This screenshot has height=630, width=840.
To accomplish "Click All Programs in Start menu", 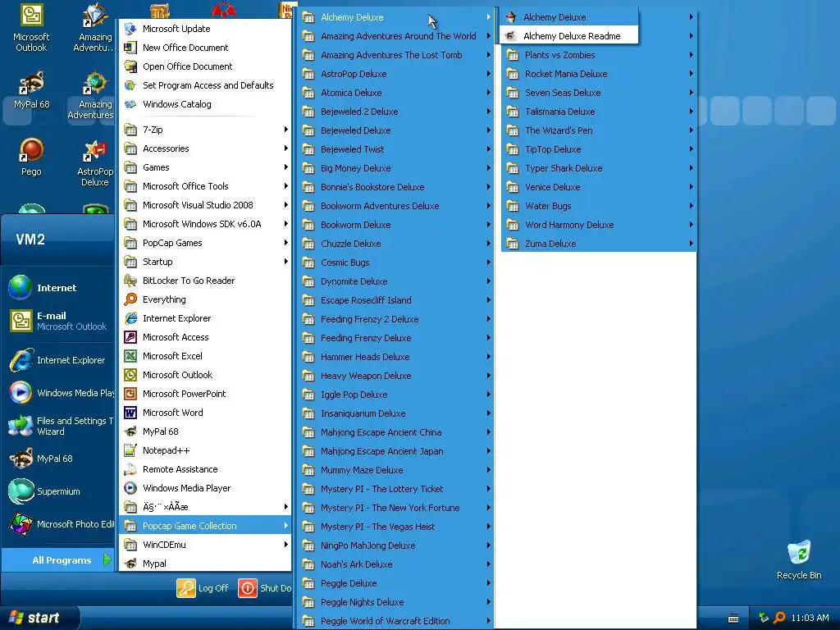I will click(x=59, y=559).
